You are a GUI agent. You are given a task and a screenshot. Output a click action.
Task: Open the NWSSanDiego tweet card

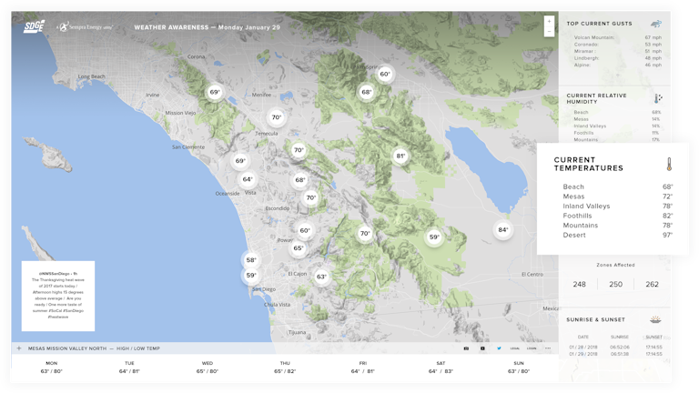click(x=56, y=296)
